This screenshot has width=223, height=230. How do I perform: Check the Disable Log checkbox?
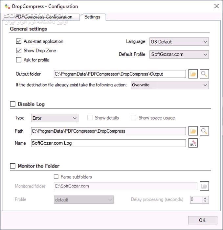[13, 104]
